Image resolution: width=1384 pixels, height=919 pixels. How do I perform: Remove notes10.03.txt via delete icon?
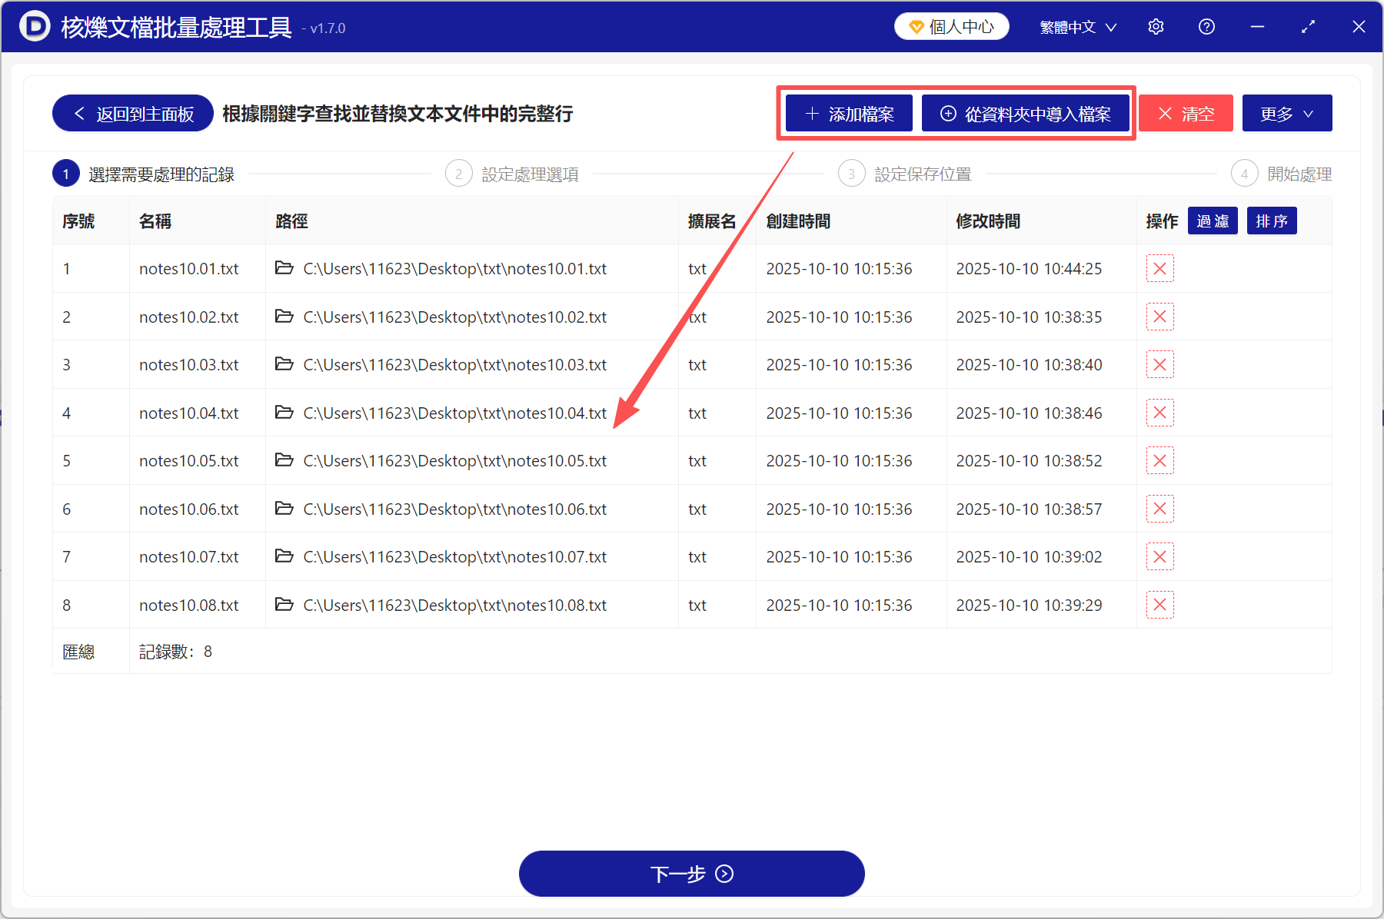[1159, 364]
